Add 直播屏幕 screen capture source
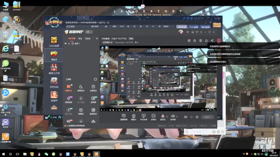The image size is (280, 157). [x=124, y=117]
